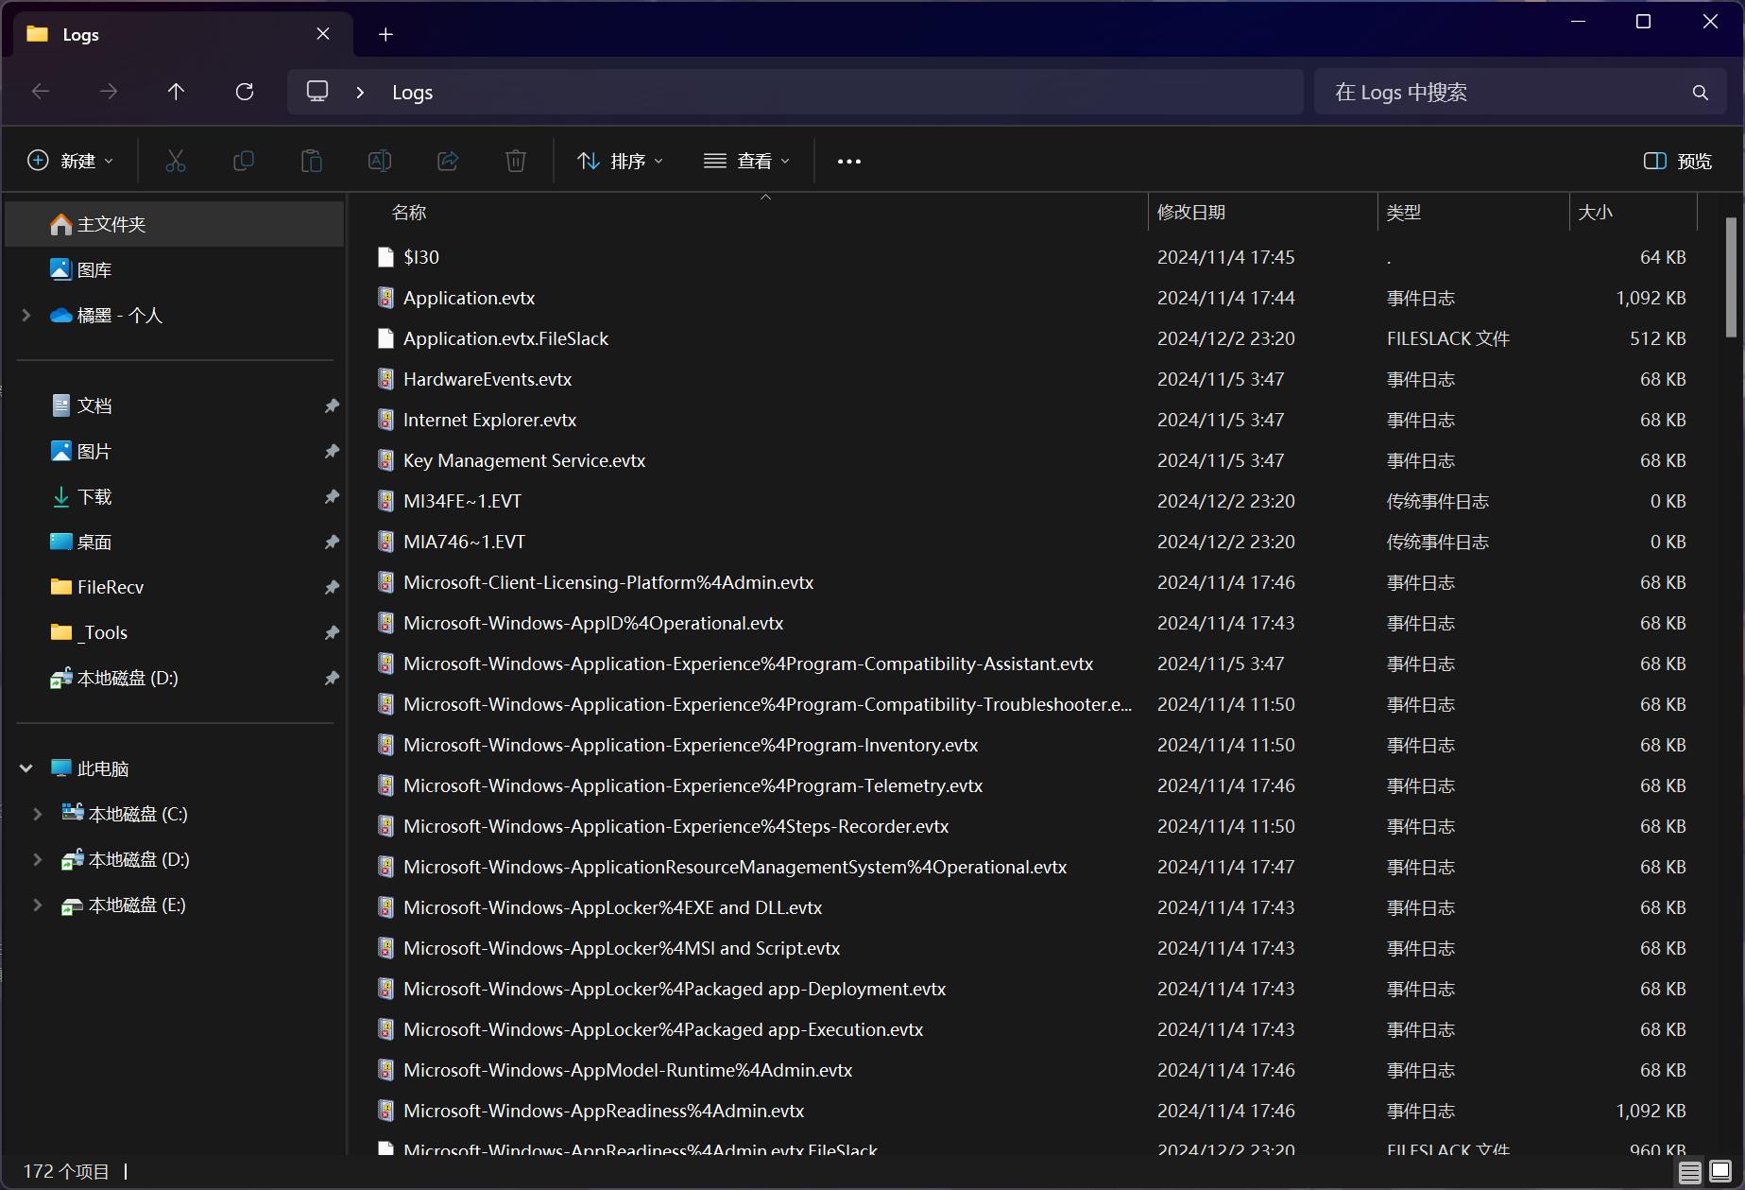
Task: Expand 本地磁盘 (C:) in the tree
Action: click(38, 814)
